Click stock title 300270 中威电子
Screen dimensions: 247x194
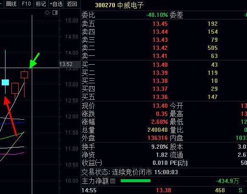119,5
